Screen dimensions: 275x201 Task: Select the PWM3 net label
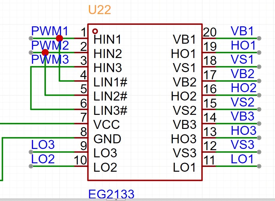(x=50, y=60)
